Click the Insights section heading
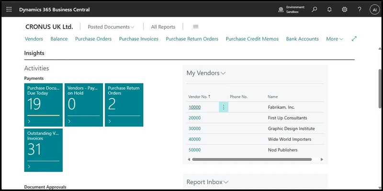This screenshot has width=383, height=191. (x=34, y=53)
